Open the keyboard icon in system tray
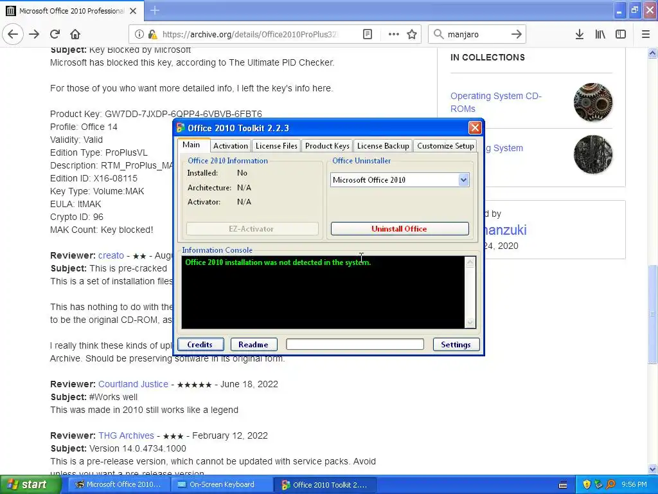The image size is (658, 494). pos(563,485)
